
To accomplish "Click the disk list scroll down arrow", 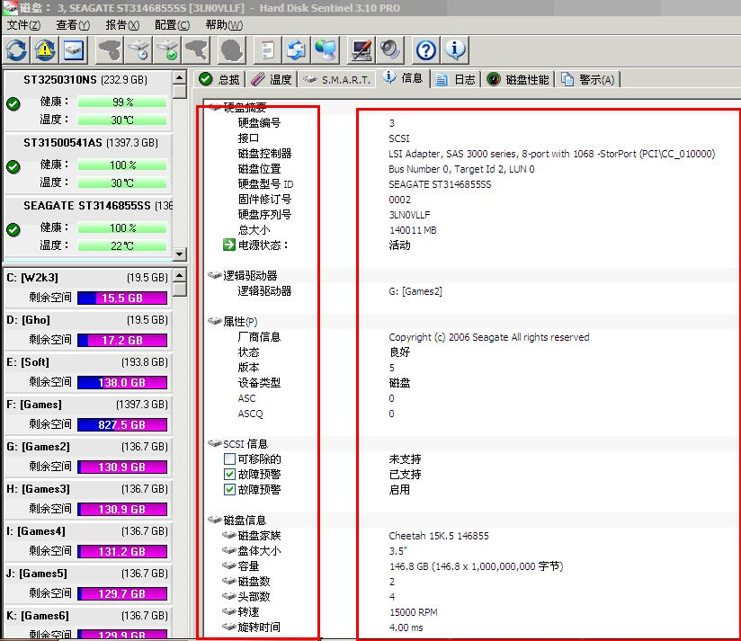I will tap(180, 254).
